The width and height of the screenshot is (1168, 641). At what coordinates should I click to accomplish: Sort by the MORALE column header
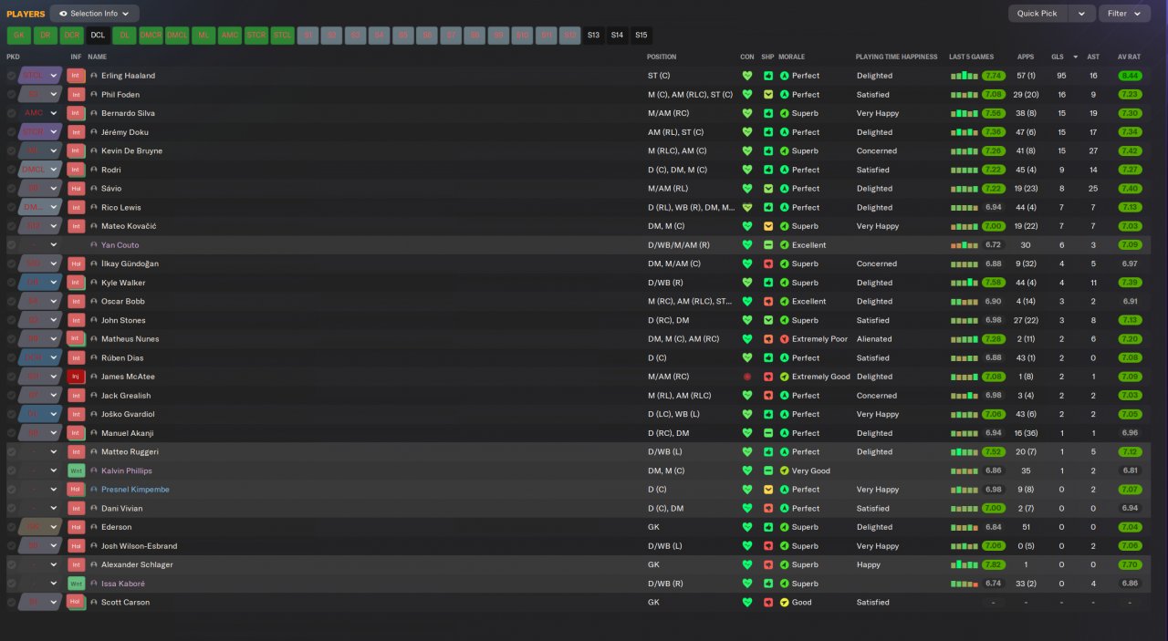pyautogui.click(x=791, y=57)
